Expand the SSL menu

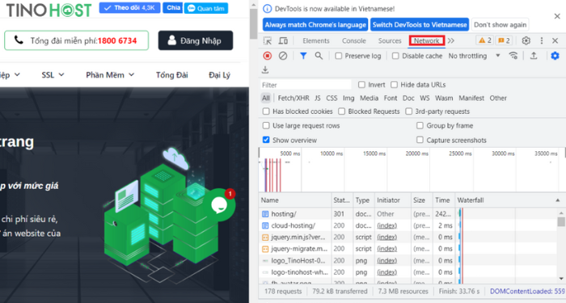tap(53, 75)
